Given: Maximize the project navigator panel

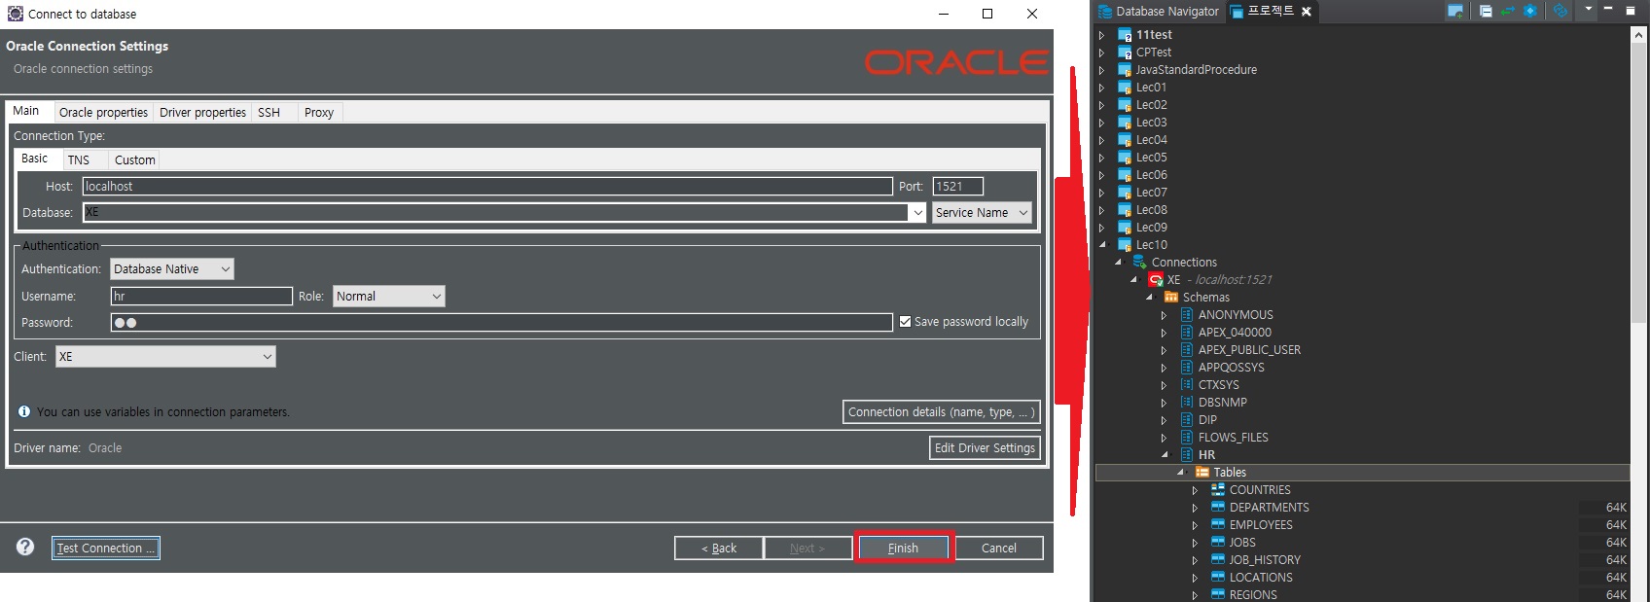Looking at the screenshot, I should pos(1631,11).
